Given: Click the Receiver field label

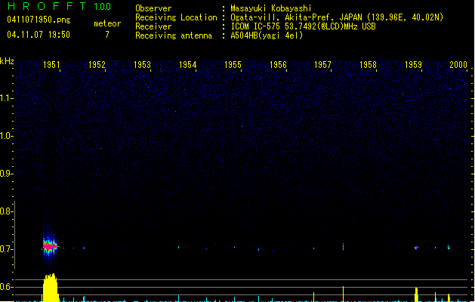Looking at the screenshot, I should 153,26.
